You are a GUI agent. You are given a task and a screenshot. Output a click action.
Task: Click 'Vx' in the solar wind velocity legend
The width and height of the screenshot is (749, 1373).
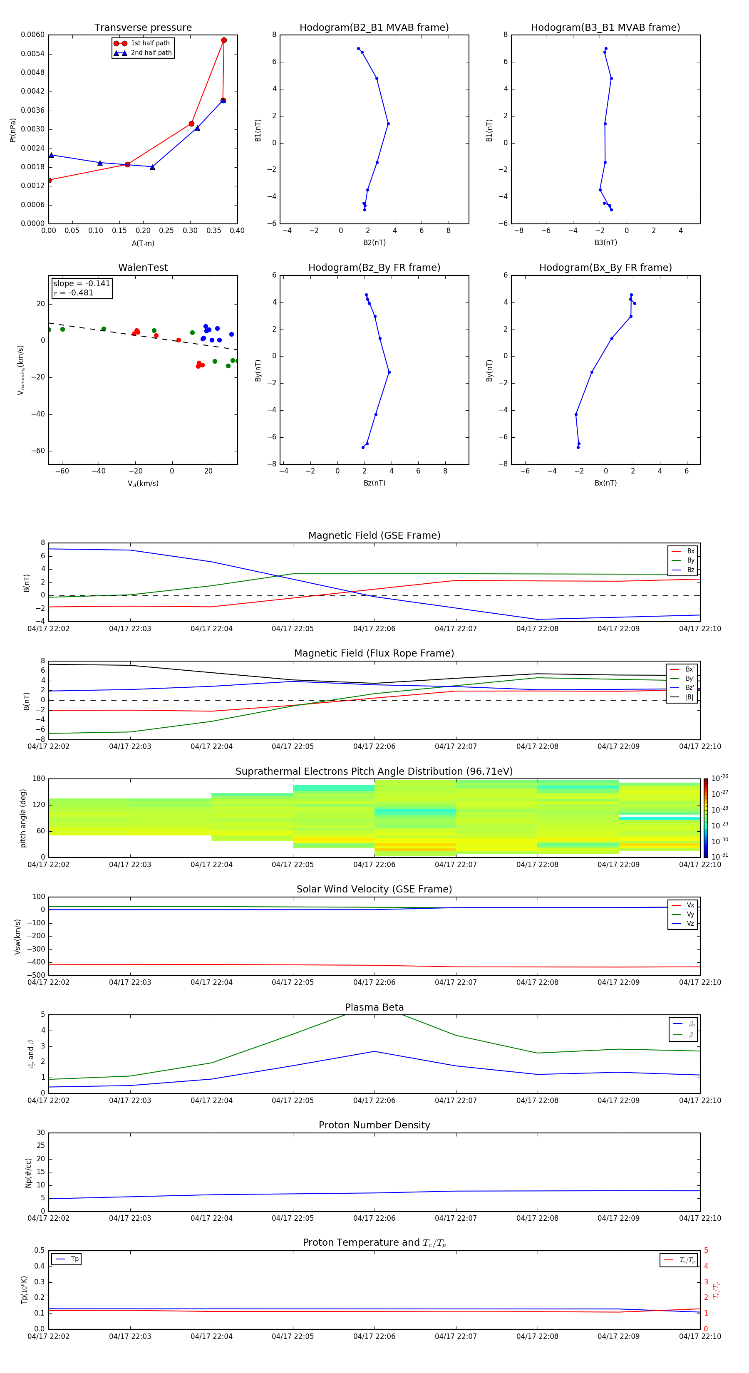[683, 905]
